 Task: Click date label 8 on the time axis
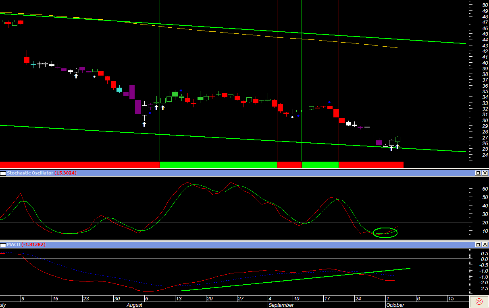(x=418, y=299)
